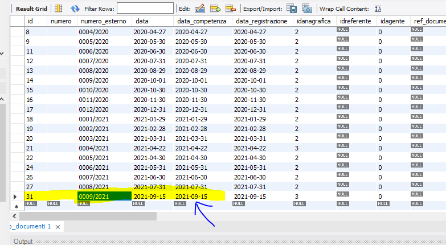Select numero_esterno cell 0012/2020
446x245 pixels.
click(104, 109)
